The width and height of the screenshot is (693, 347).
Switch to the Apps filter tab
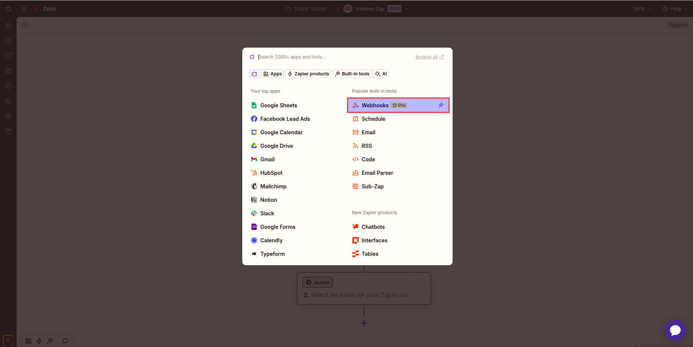coord(272,74)
